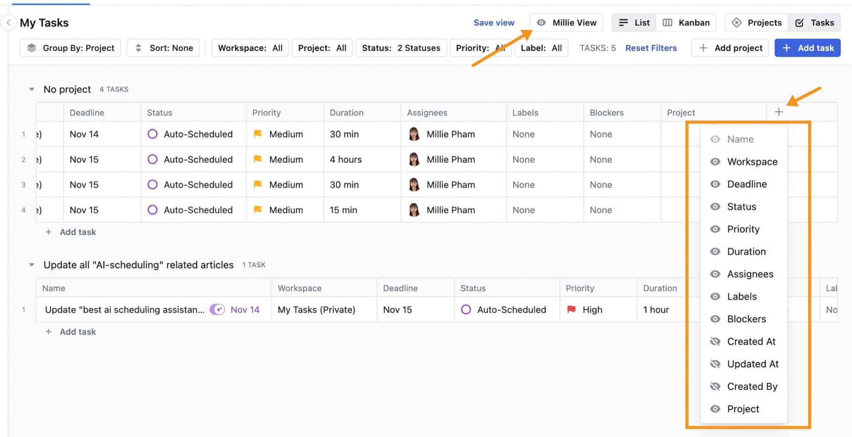Click the Save view link
Viewport: 852px width, 437px height.
(494, 22)
